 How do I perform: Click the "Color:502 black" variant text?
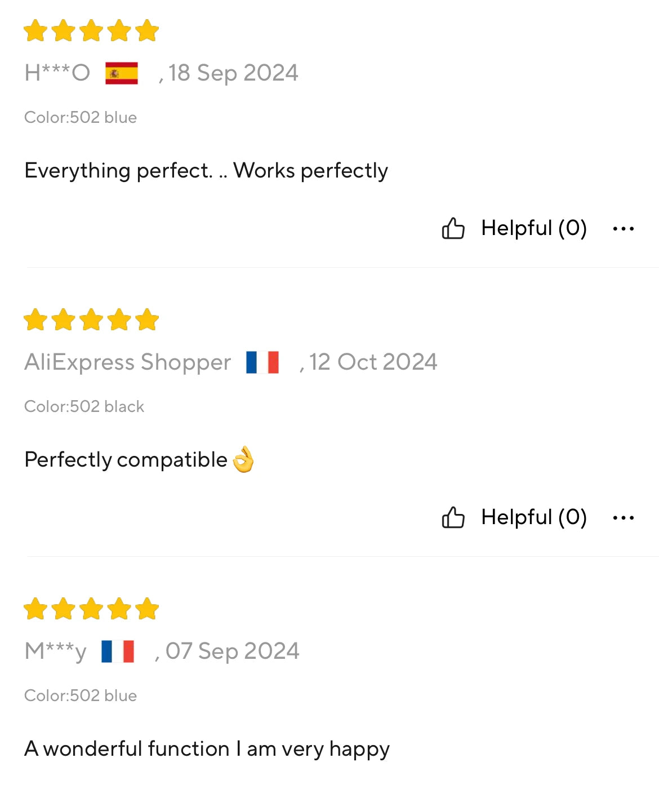pos(84,406)
